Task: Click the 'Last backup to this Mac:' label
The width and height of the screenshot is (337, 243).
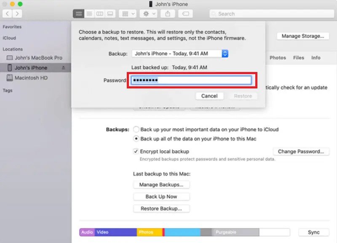Action: pyautogui.click(x=162, y=174)
